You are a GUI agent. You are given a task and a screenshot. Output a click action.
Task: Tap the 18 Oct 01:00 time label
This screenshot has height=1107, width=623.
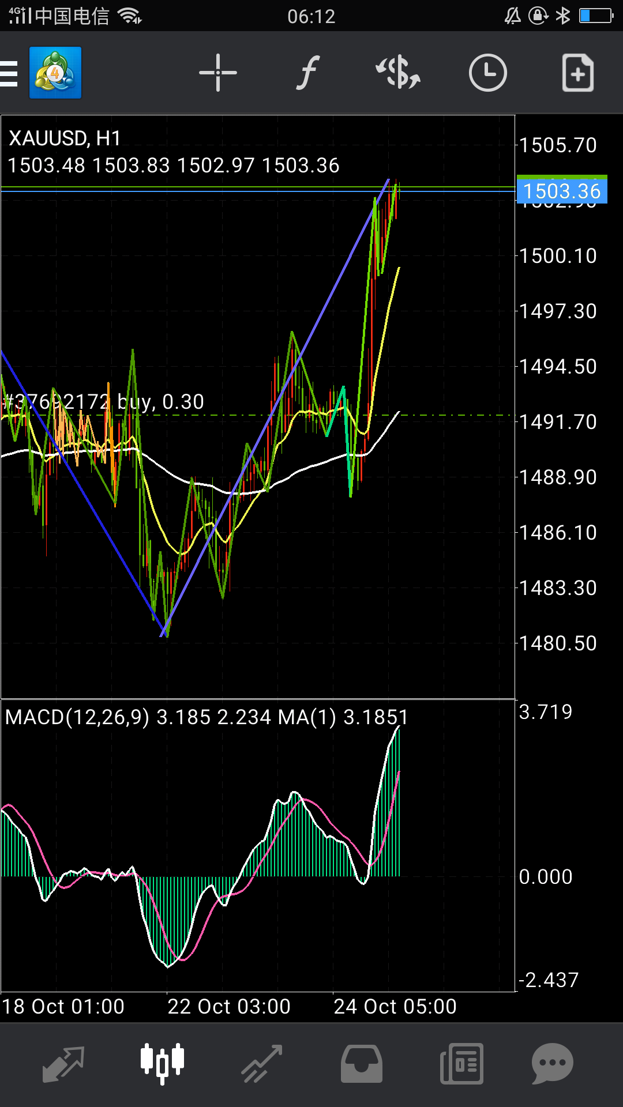coord(63,1007)
